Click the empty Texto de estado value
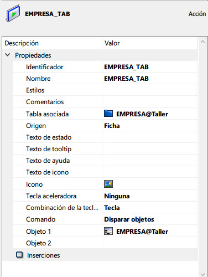This screenshot has width=208, height=277. 150,137
